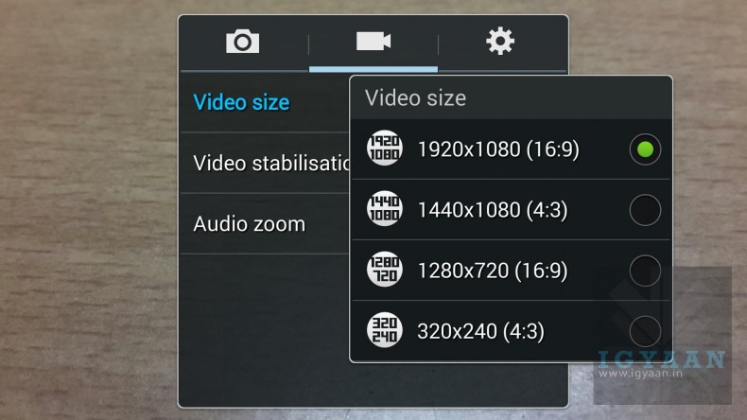Select the video camera settings tab

[x=373, y=41]
